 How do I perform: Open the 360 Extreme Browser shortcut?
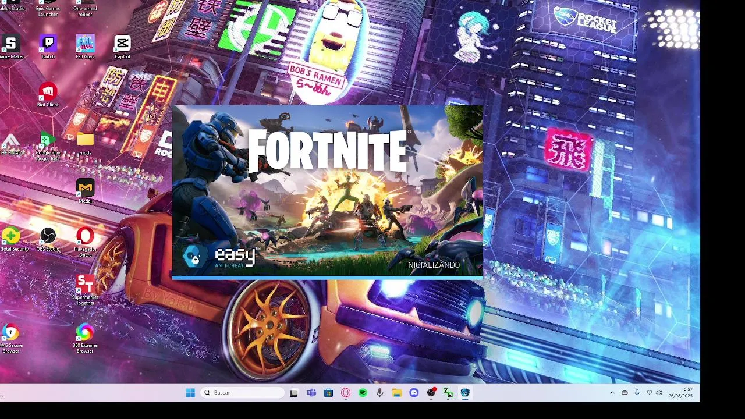pos(85,339)
